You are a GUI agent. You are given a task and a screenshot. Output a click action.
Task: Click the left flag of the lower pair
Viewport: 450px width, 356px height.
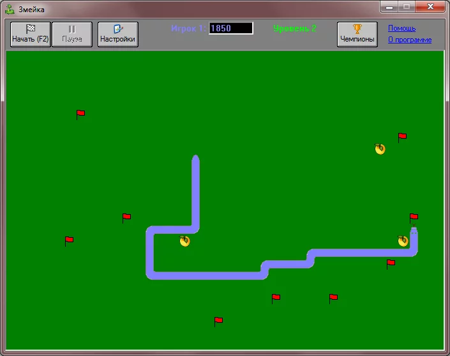point(276,298)
